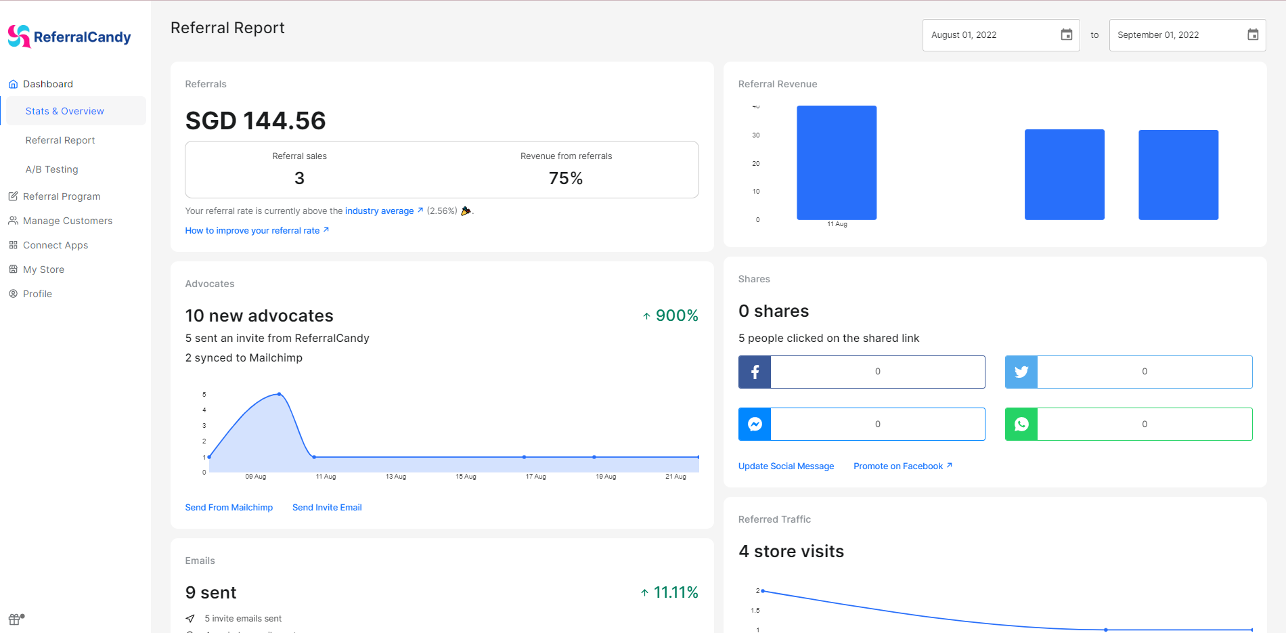Select the WhatsApp share icon
Image resolution: width=1286 pixels, height=633 pixels.
(1021, 424)
